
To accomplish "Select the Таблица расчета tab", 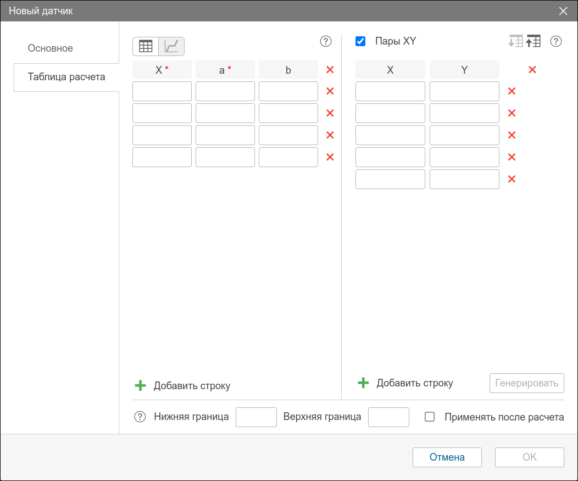I will (x=66, y=77).
